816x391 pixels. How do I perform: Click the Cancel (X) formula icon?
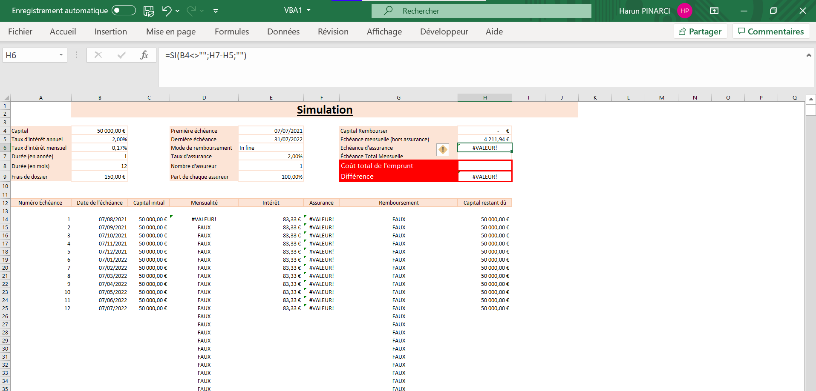click(x=98, y=55)
